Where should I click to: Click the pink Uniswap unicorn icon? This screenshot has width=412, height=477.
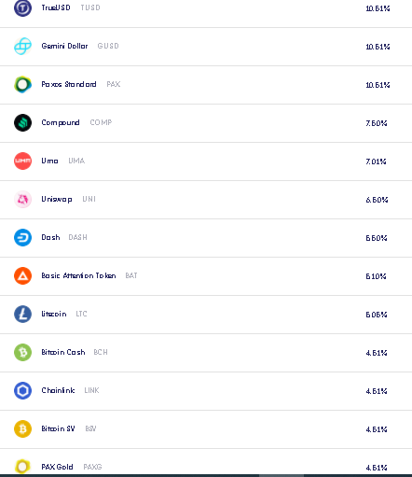pos(22,199)
